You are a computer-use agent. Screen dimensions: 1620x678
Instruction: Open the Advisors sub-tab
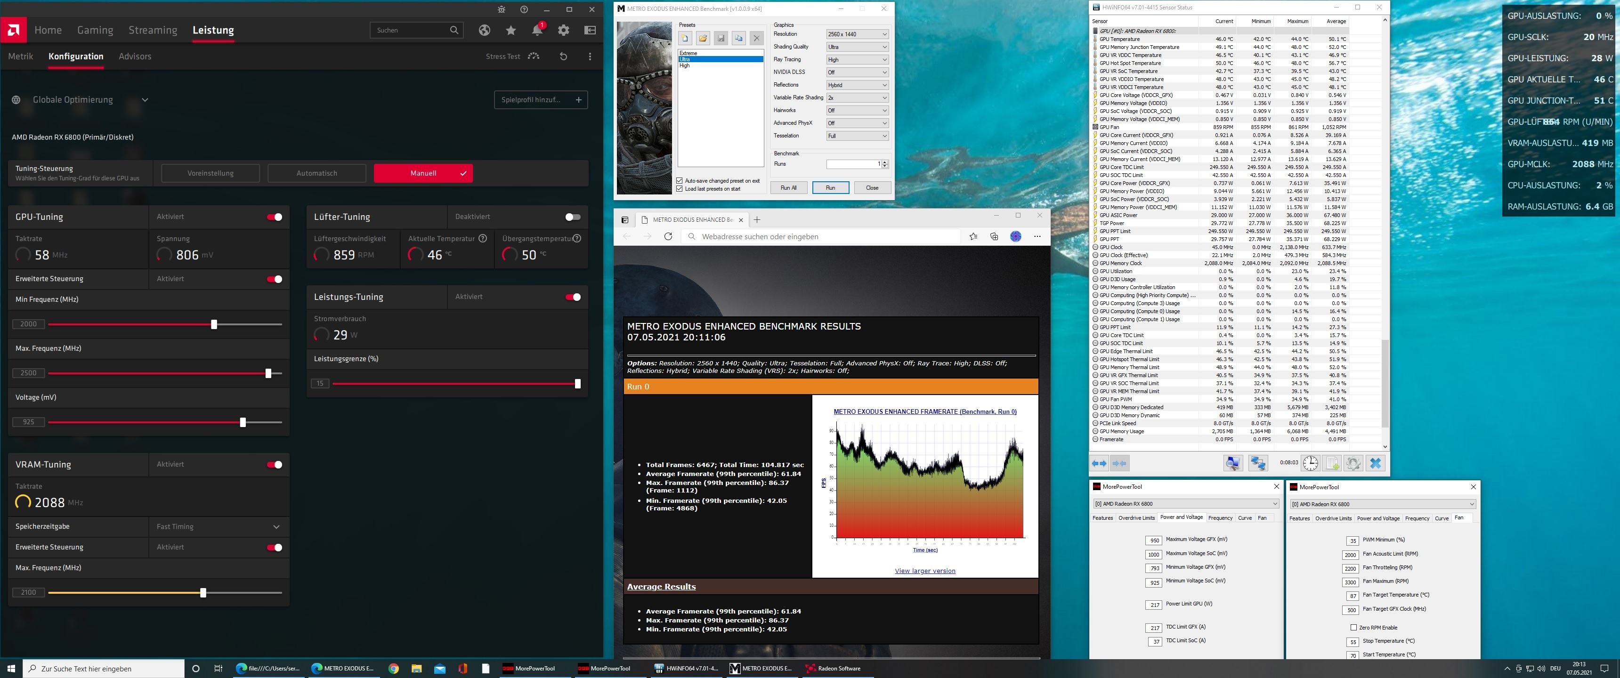[135, 56]
